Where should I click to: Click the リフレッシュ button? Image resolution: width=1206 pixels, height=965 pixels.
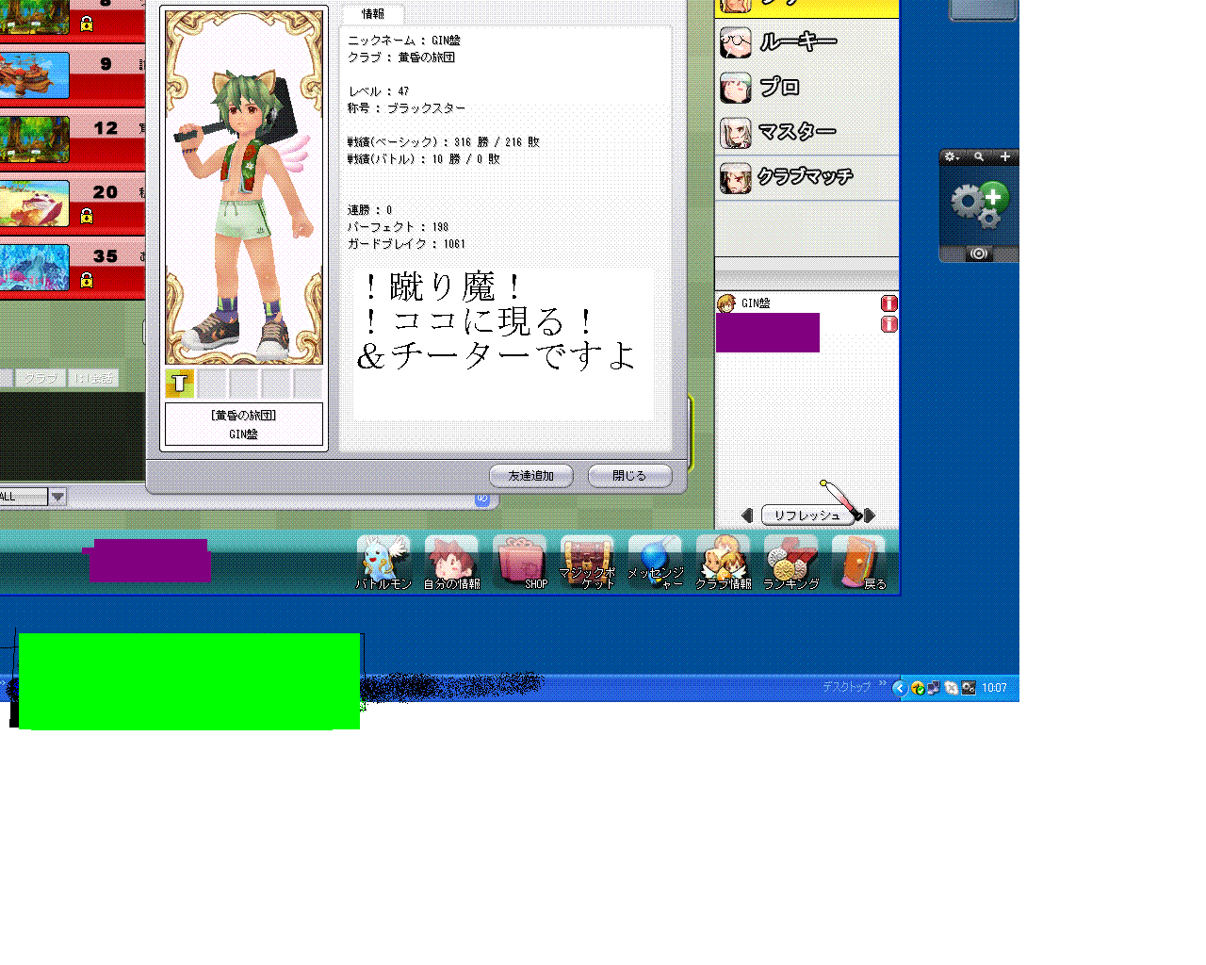pos(807,515)
